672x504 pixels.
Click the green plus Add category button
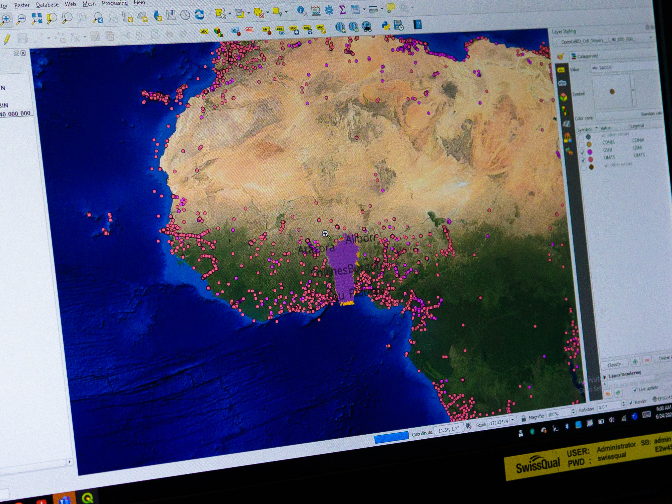635,362
